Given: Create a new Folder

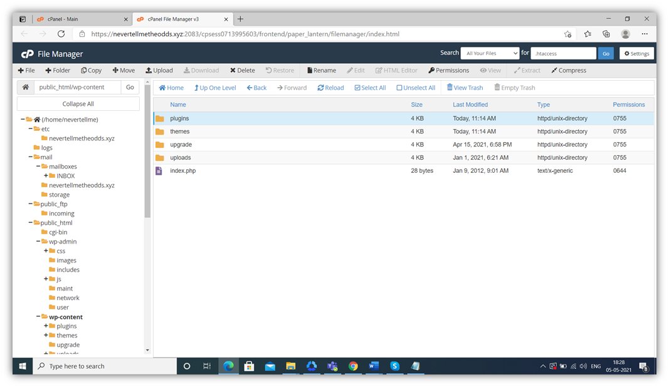Looking at the screenshot, I should [58, 70].
